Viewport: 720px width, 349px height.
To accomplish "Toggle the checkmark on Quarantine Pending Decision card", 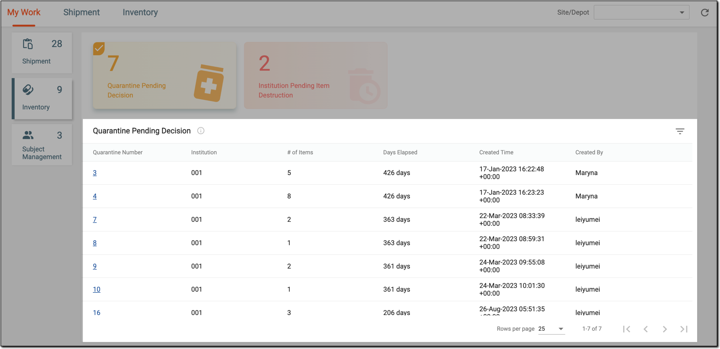I will pyautogui.click(x=99, y=48).
